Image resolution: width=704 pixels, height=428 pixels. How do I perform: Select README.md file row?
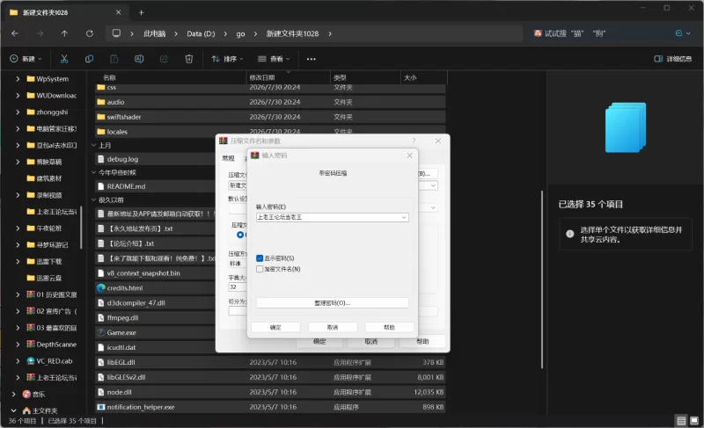pos(156,186)
